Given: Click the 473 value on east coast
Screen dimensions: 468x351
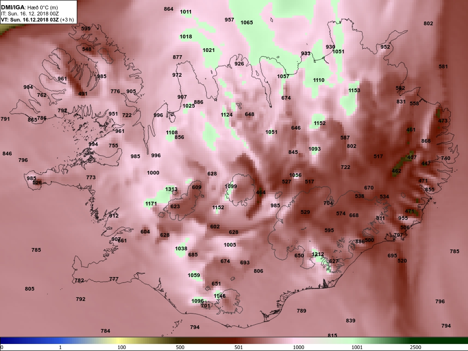Looking at the screenshot, I should point(443,121).
